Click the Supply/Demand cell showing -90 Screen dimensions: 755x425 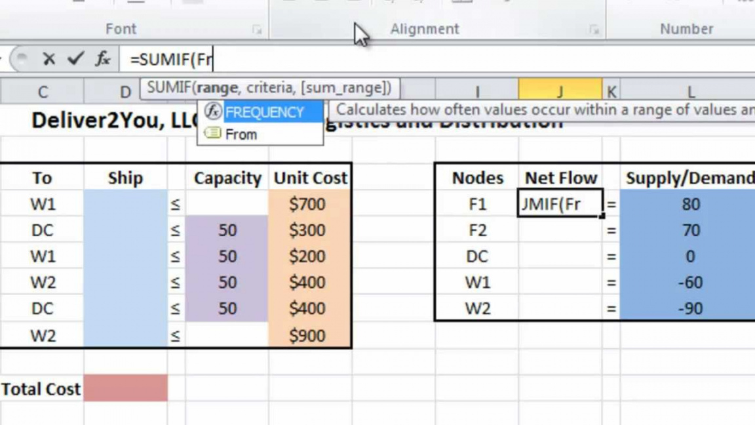click(689, 308)
